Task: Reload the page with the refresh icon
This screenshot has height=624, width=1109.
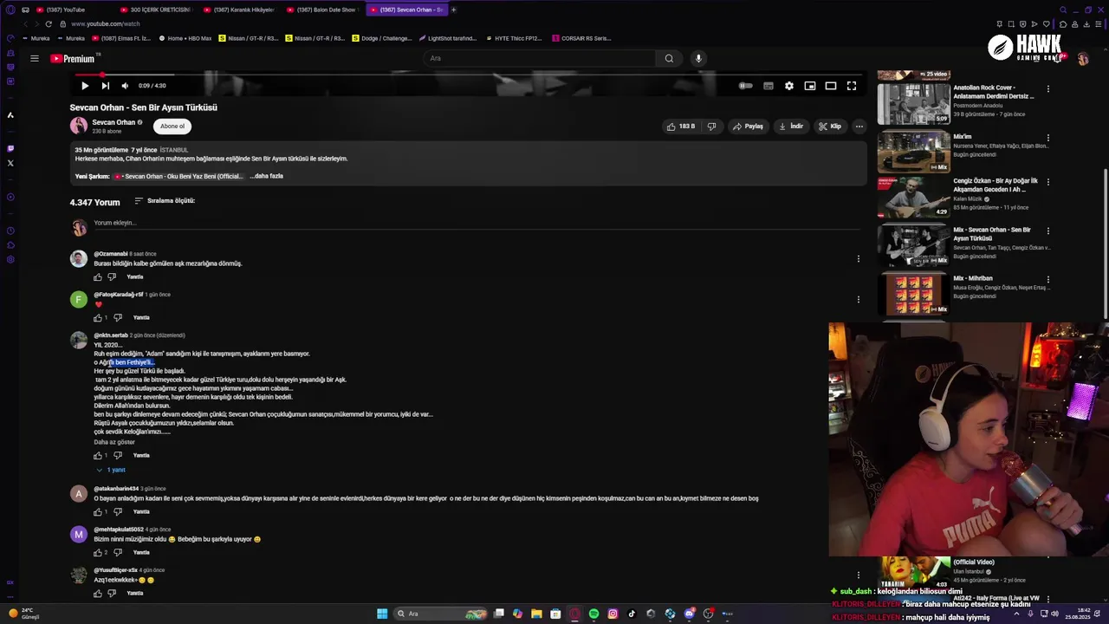Action: click(48, 23)
